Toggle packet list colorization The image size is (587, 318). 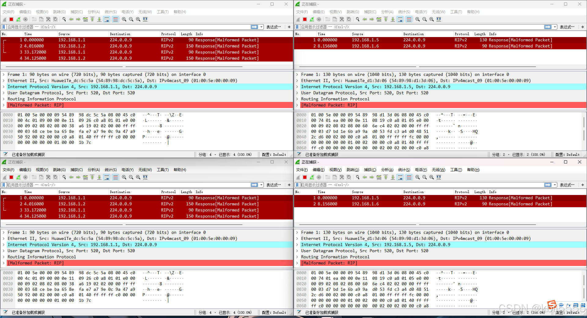tap(115, 19)
